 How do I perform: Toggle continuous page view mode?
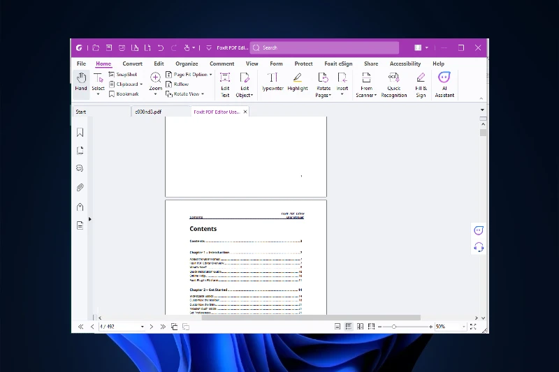349,327
